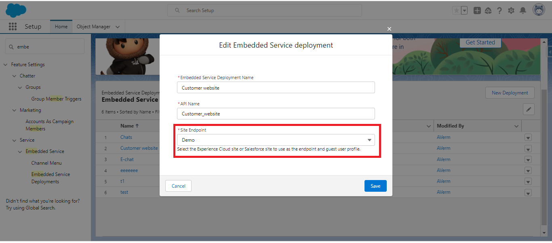
Task: Open Channel Menu in sidebar
Action: 46,163
